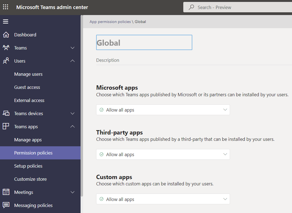Collapse the Users section chevron

(72, 61)
